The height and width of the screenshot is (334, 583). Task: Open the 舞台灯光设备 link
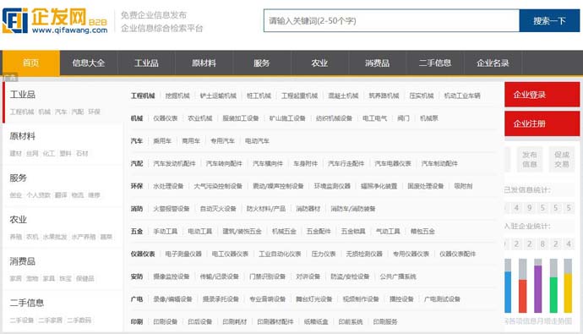pyautogui.click(x=313, y=299)
